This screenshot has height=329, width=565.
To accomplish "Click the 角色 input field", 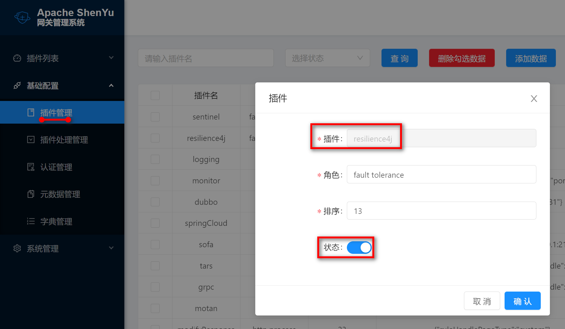I will coord(441,175).
